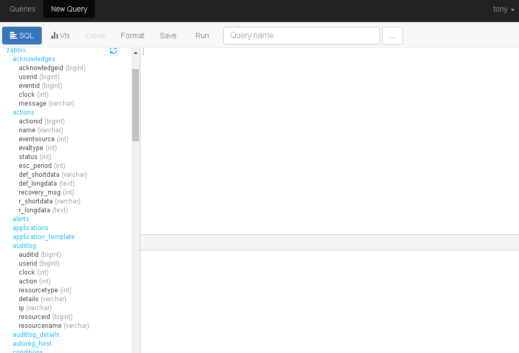The width and height of the screenshot is (519, 353).
Task: Save the current query
Action: pyautogui.click(x=168, y=36)
